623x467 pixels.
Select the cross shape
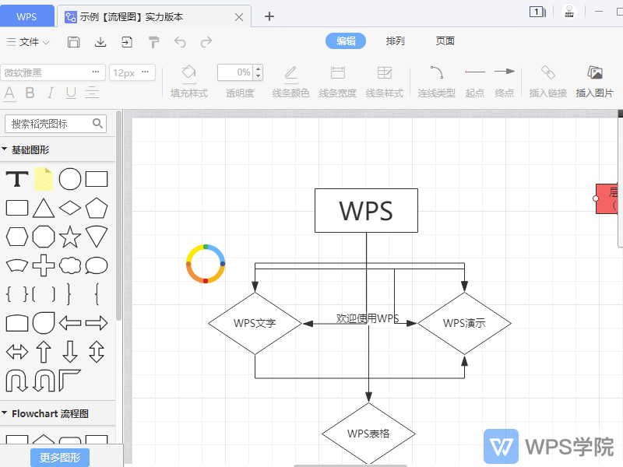(44, 265)
